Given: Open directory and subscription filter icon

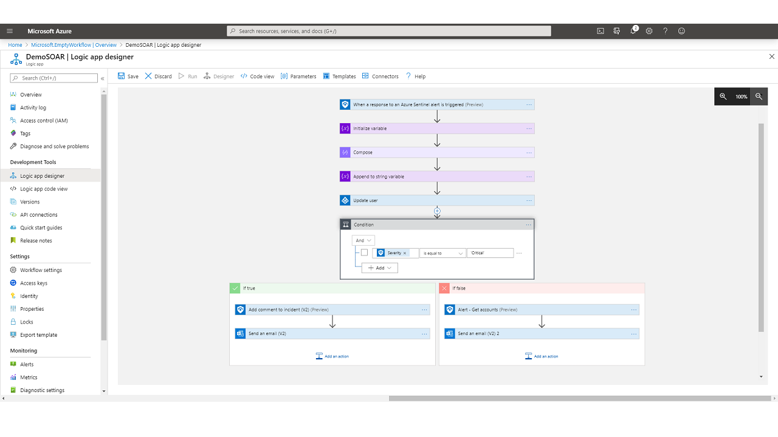Looking at the screenshot, I should pyautogui.click(x=617, y=31).
